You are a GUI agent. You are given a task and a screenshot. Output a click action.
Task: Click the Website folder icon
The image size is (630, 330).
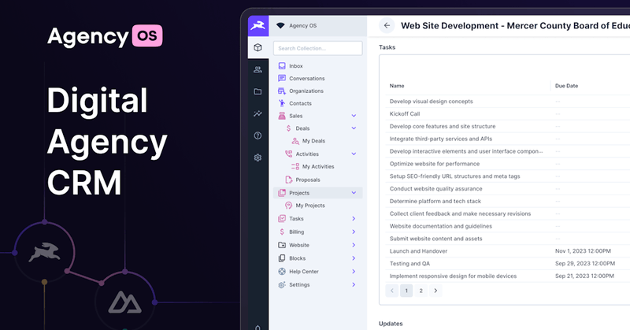[x=282, y=245]
